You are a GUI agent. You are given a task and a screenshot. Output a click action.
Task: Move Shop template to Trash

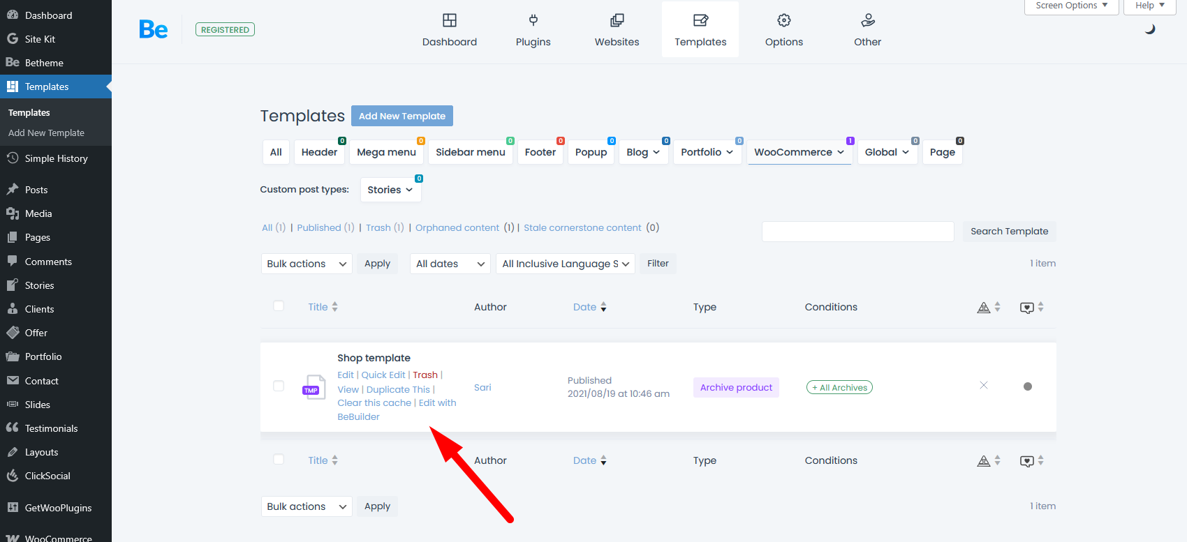coord(425,375)
